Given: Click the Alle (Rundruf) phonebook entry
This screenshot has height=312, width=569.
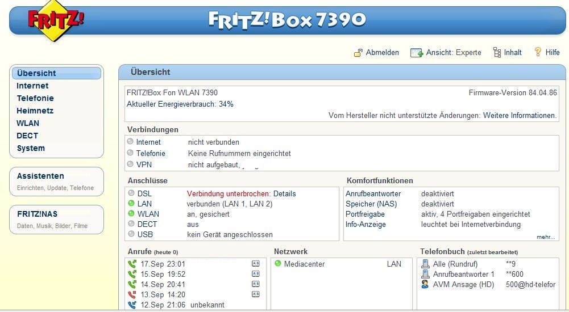Looking at the screenshot, I should pyautogui.click(x=455, y=264).
